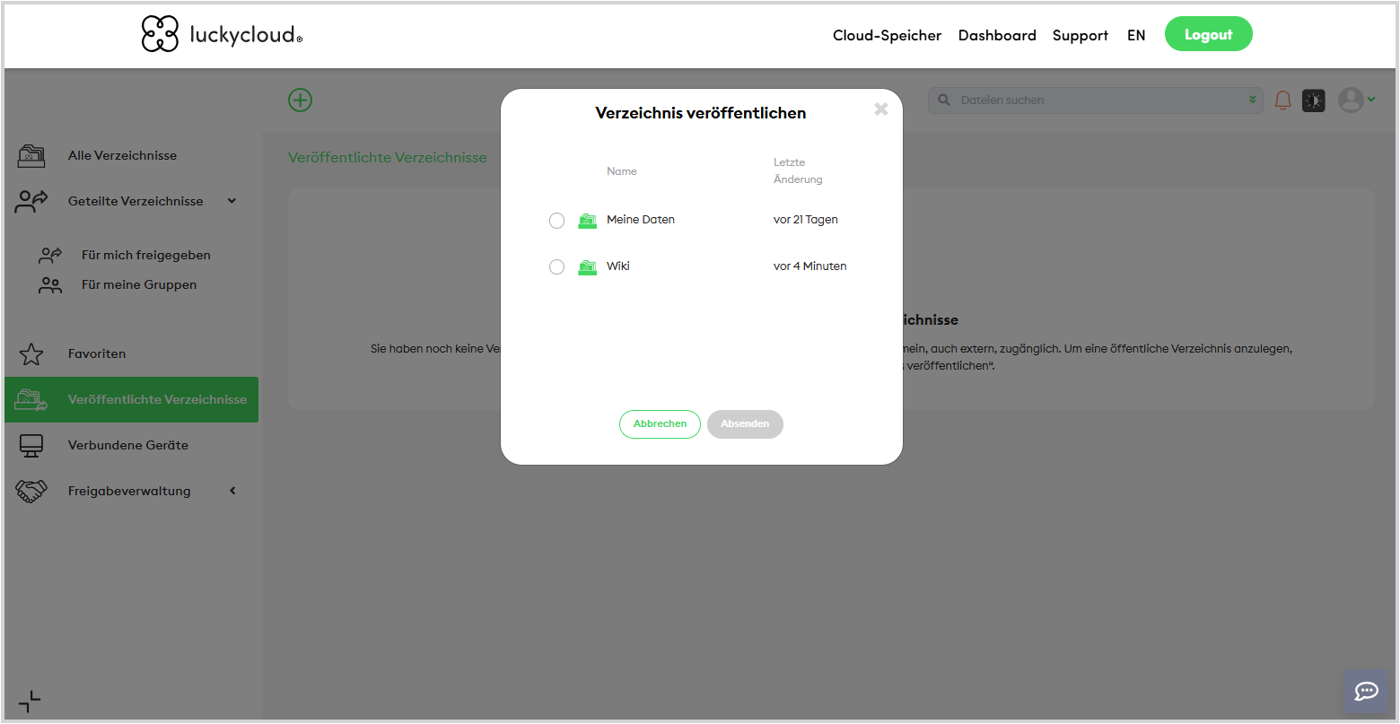Open the chat support bubble icon
The width and height of the screenshot is (1400, 724).
pos(1367,691)
